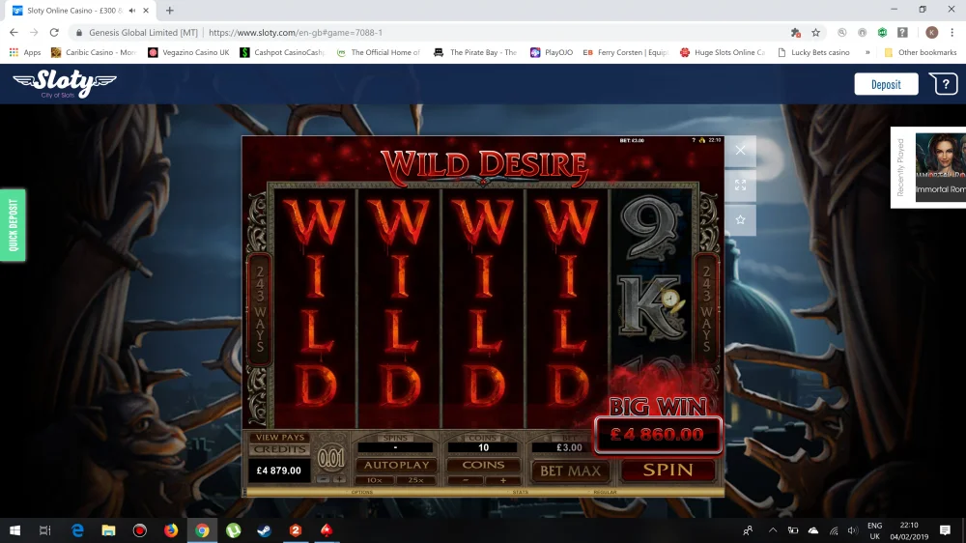Image resolution: width=966 pixels, height=543 pixels.
Task: Click the Deposit button
Action: (x=886, y=84)
